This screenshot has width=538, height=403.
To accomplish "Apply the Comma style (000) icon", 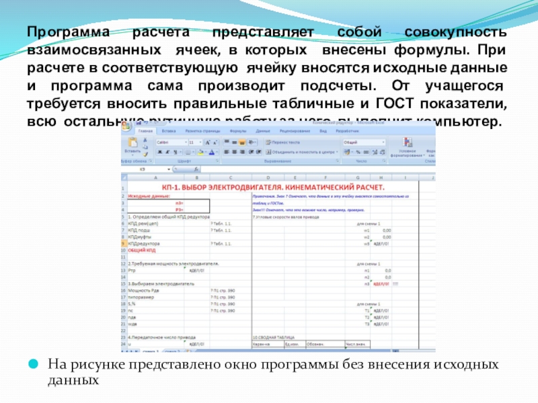I will 366,152.
